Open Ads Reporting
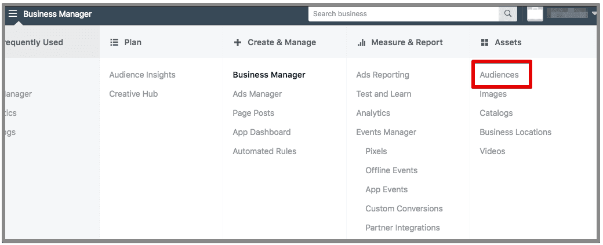The image size is (603, 245). 383,75
